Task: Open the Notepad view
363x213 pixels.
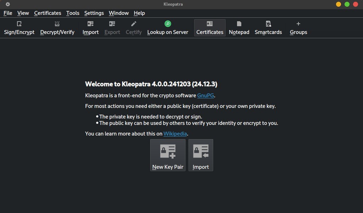Action: point(239,28)
